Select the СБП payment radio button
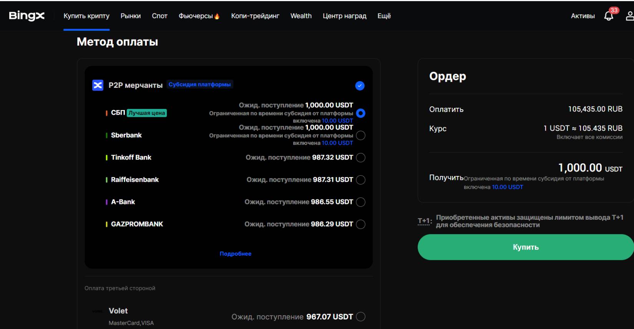 tap(360, 113)
